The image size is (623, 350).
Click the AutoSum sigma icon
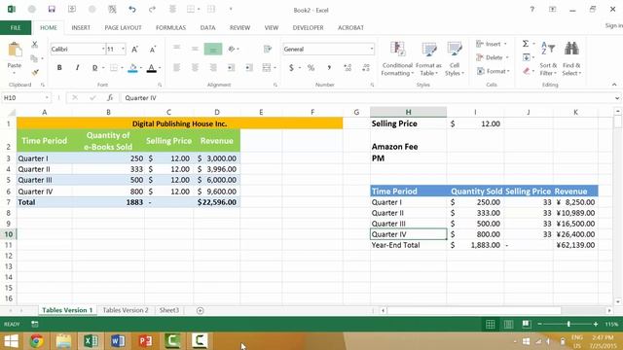[x=526, y=44]
